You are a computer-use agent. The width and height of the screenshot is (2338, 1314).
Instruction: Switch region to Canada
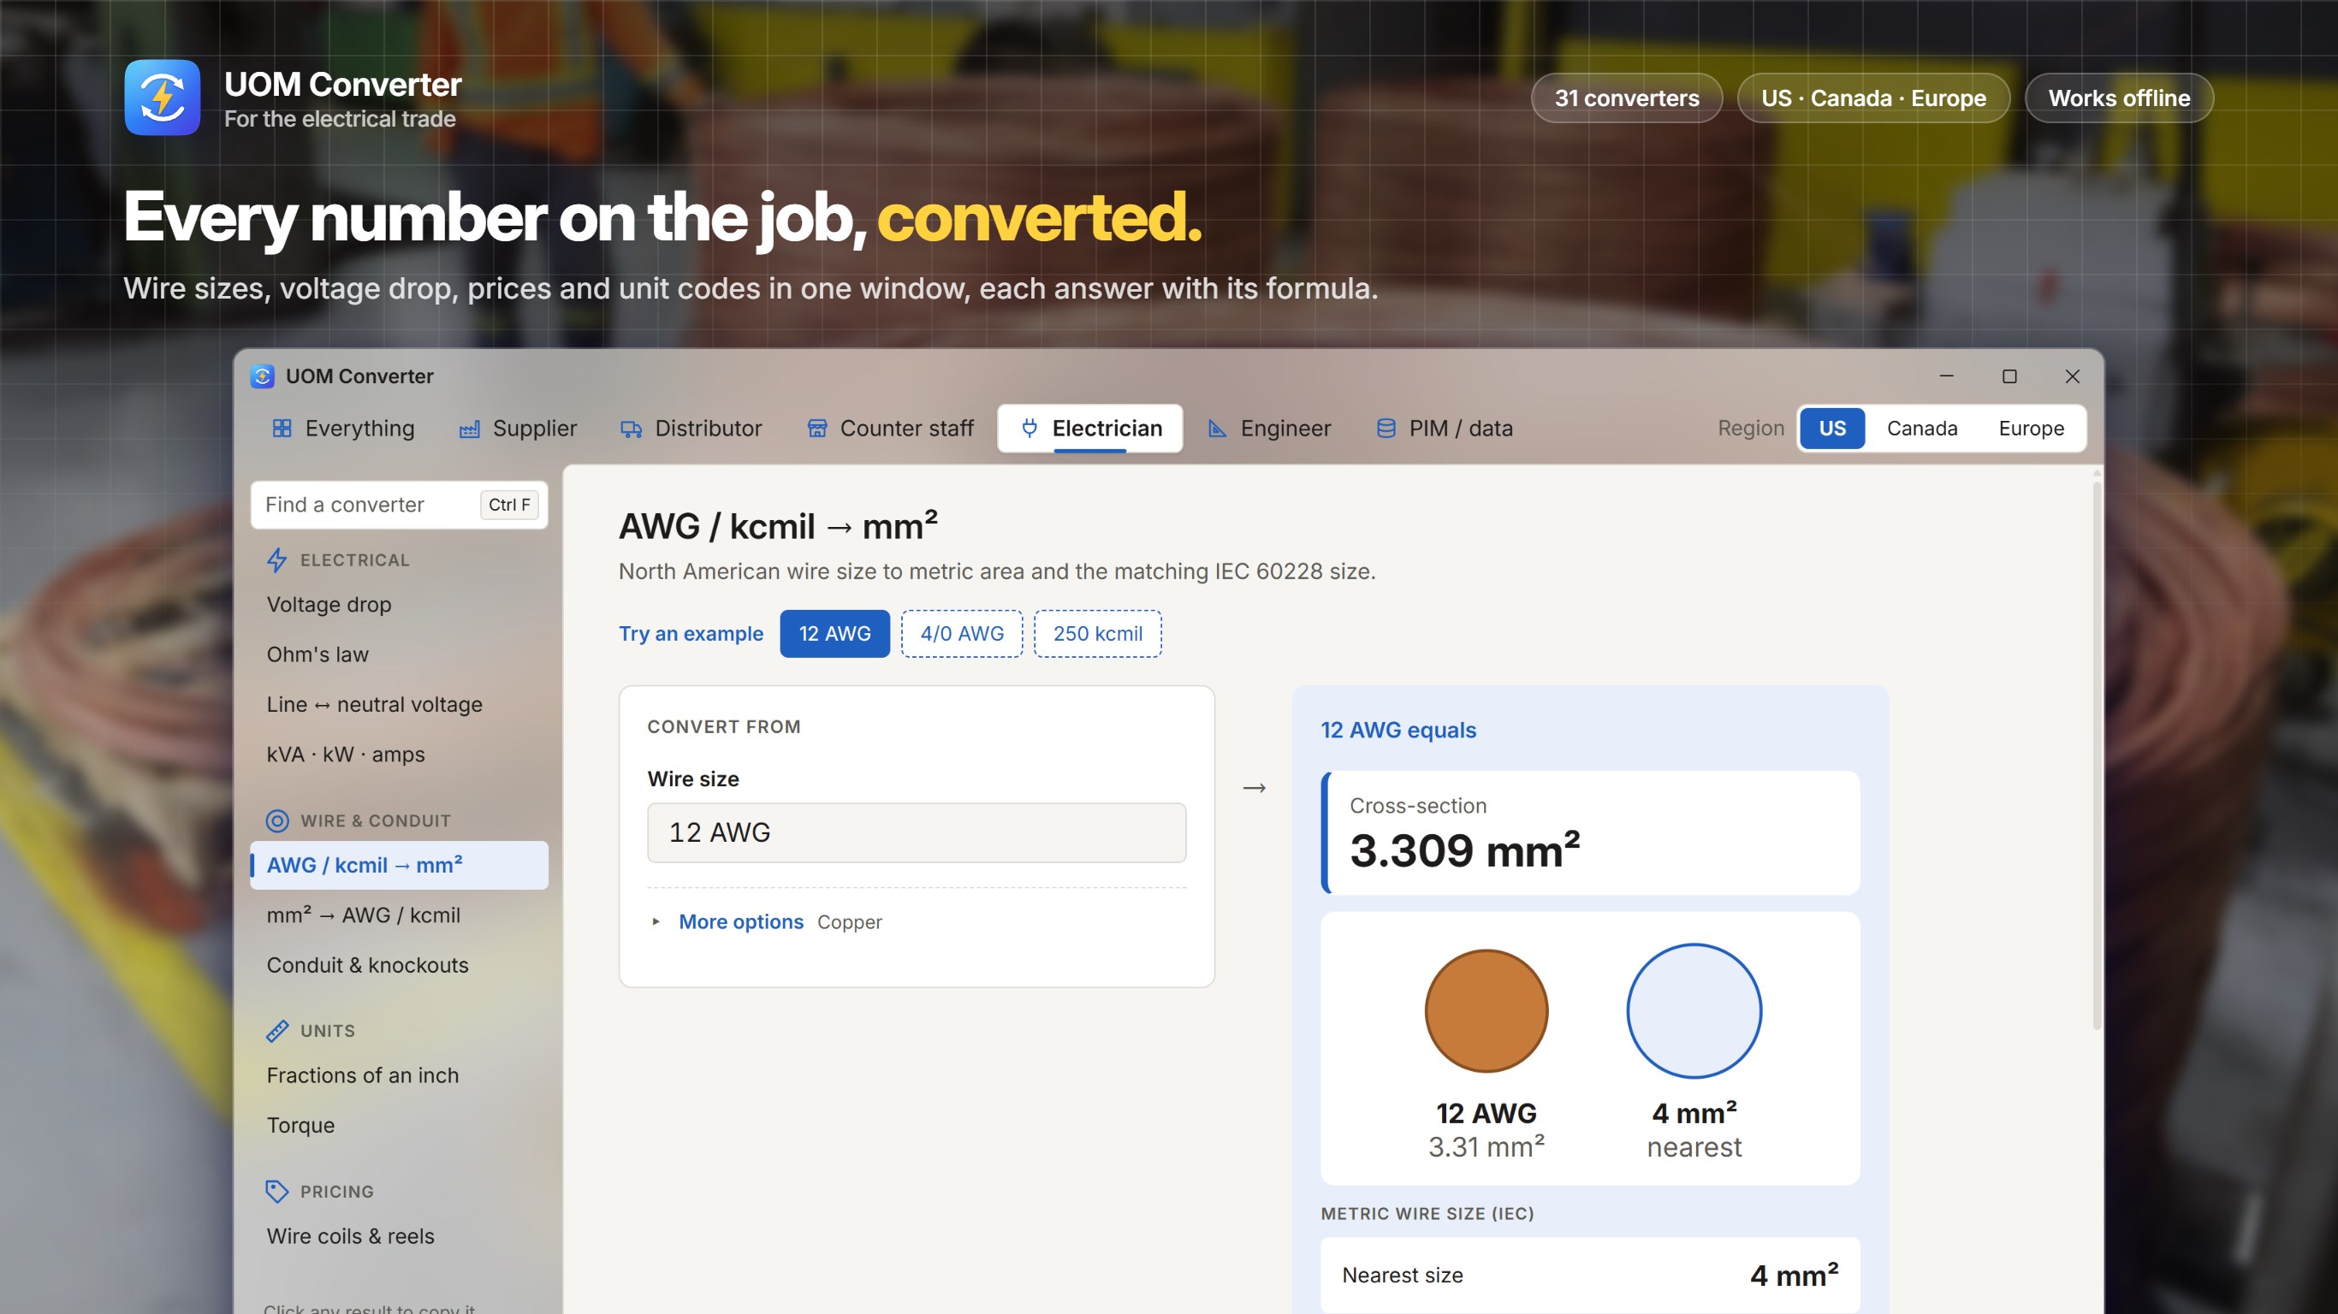tap(1921, 429)
